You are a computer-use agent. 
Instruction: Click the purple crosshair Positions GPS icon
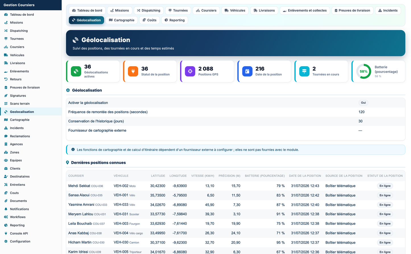pyautogui.click(x=190, y=71)
